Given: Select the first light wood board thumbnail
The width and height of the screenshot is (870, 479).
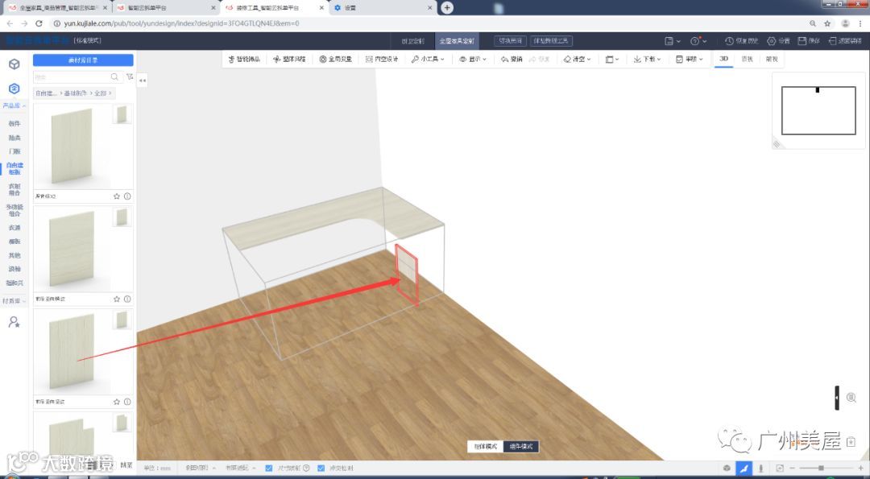Looking at the screenshot, I should click(x=72, y=147).
